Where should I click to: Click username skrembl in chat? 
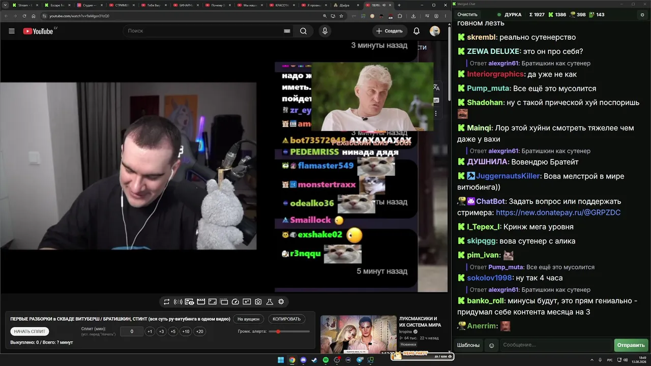point(481,37)
